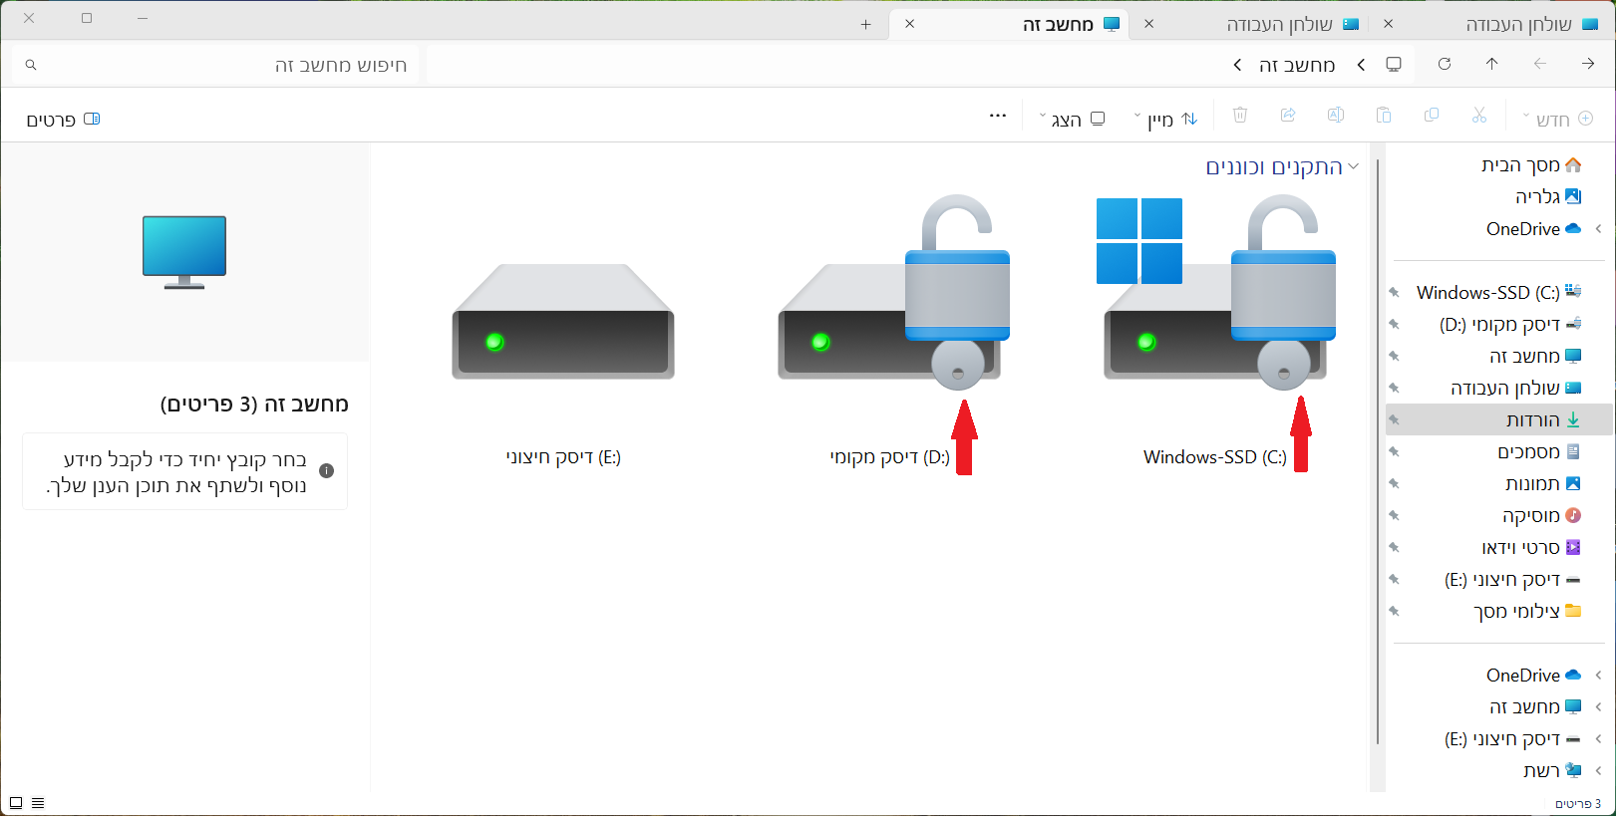Open גלריה in the sidebar
1620x820 pixels.
1548,197
